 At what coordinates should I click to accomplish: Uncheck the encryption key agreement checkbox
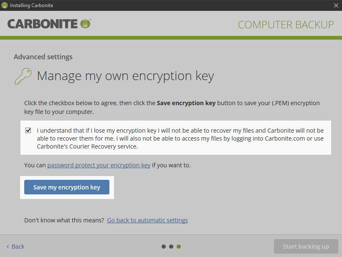pyautogui.click(x=28, y=130)
